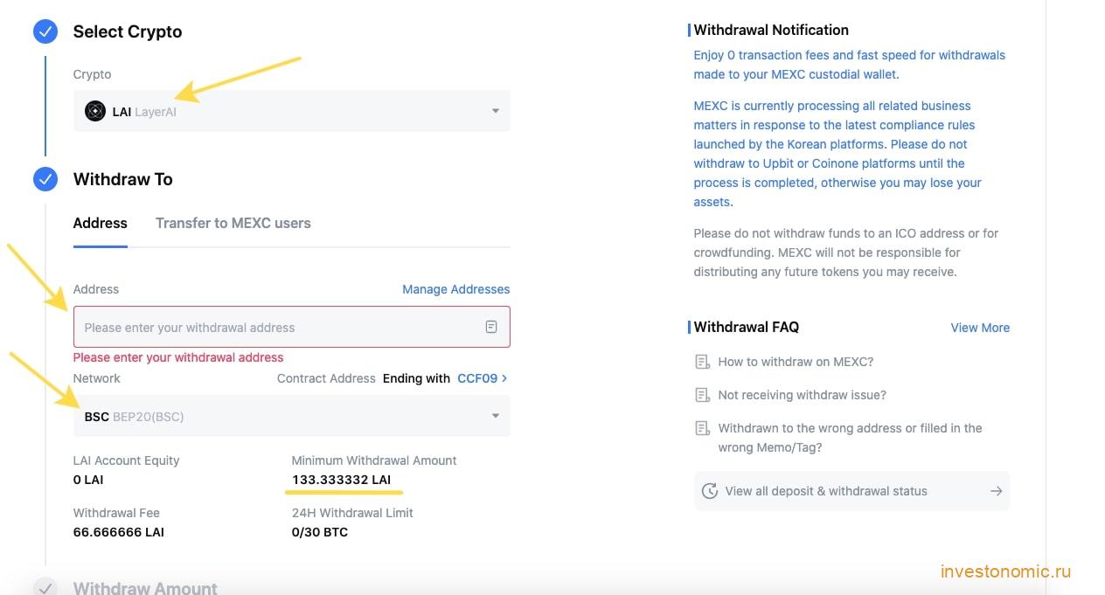Open 'How to withdraw on MEXC?' FAQ
Screen dimensions: 1105x595
[796, 362]
